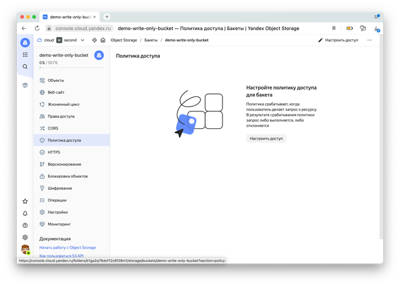Screen dimensions: 400x286
Task: Select Права доступа in sidebar
Action: tap(61, 116)
